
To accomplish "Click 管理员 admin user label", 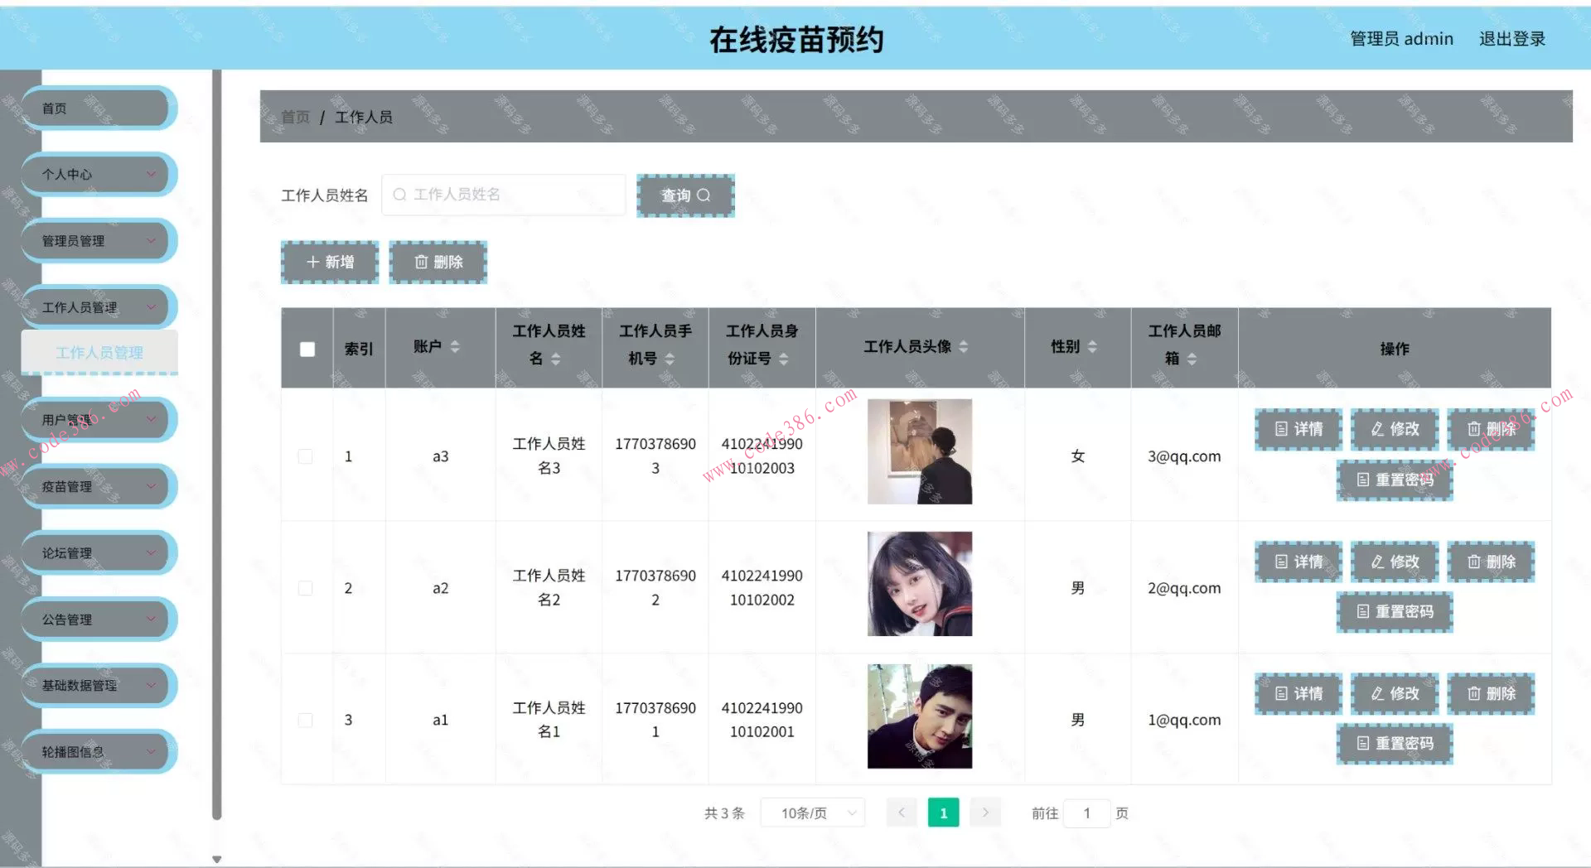I will pyautogui.click(x=1401, y=39).
